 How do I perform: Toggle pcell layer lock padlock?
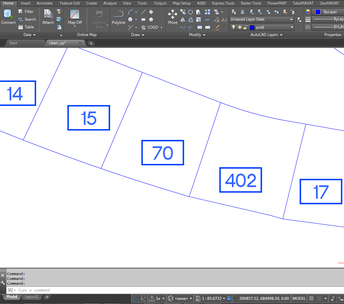click(x=245, y=27)
